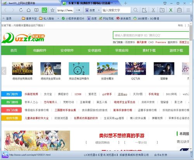Go forward with the forward arrow
The height and width of the screenshot is (160, 194).
pyautogui.click(x=13, y=10)
